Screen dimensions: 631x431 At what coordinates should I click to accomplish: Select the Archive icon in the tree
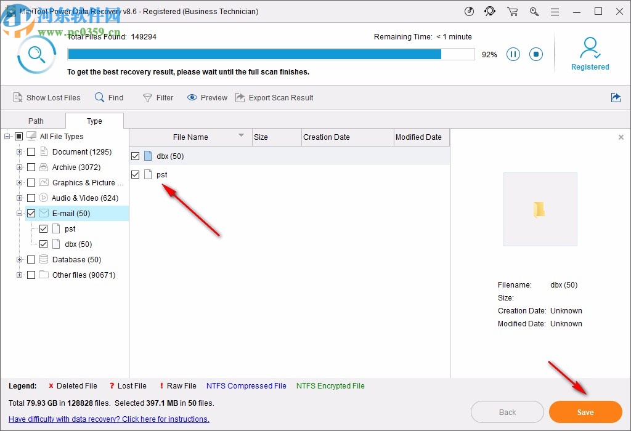[x=44, y=167]
